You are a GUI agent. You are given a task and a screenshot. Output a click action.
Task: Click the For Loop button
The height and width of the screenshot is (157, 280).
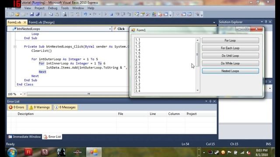coord(231,41)
